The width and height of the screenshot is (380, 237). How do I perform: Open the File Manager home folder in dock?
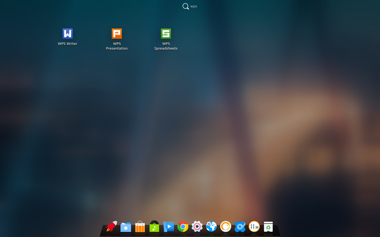coord(126,227)
